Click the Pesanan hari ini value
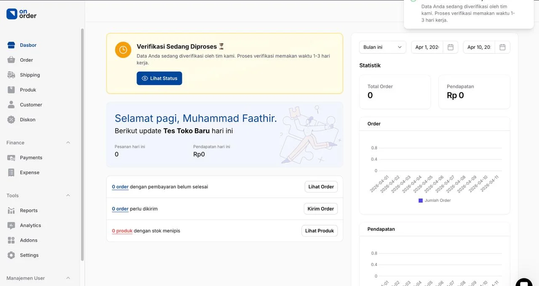 click(x=117, y=154)
